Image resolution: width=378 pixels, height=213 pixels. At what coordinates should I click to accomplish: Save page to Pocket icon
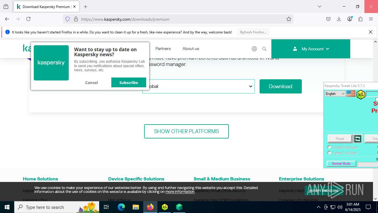[328, 19]
